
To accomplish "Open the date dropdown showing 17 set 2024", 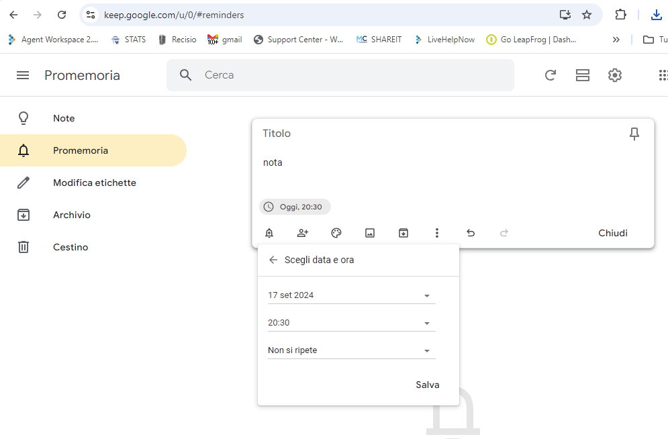I will (x=352, y=295).
